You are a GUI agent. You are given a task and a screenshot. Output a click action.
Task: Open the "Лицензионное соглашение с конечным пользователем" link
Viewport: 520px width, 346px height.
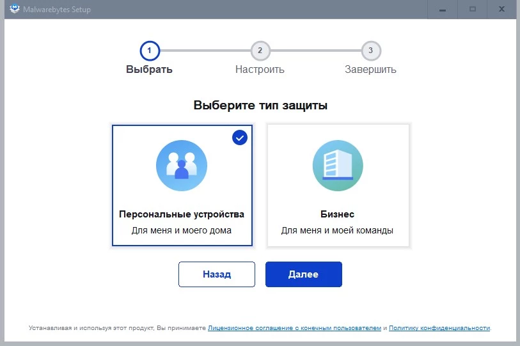[x=294, y=328]
